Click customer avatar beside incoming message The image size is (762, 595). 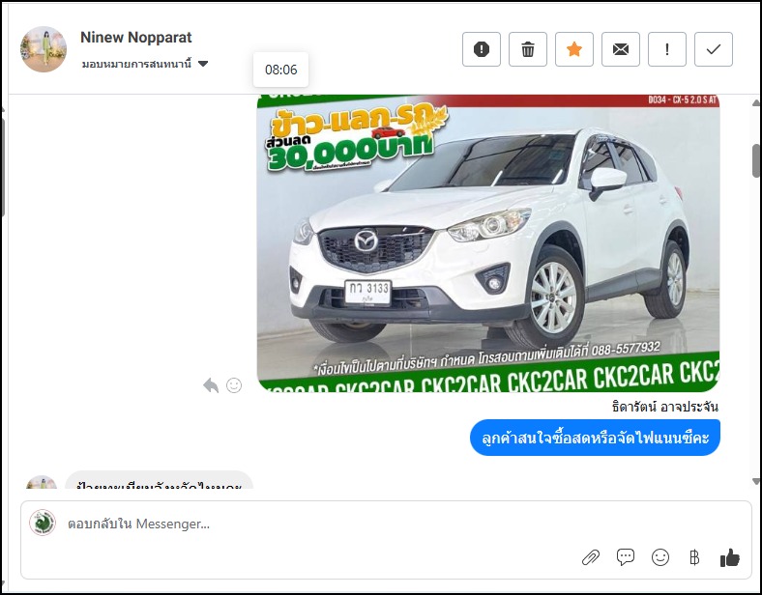pos(41,482)
